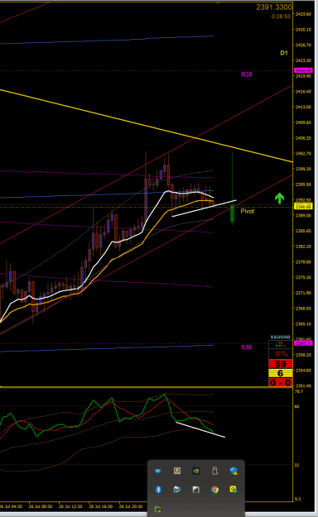
Task: Click the 68 level label on oscillator axis
Action: point(296,406)
